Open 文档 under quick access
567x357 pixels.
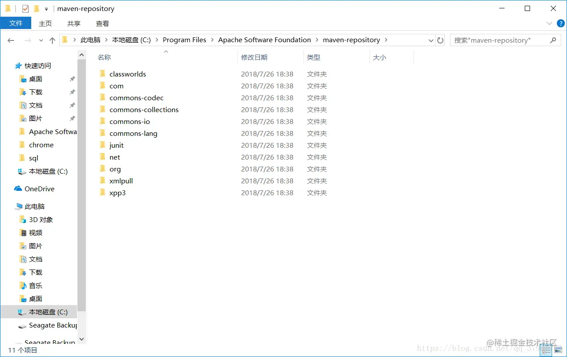36,105
